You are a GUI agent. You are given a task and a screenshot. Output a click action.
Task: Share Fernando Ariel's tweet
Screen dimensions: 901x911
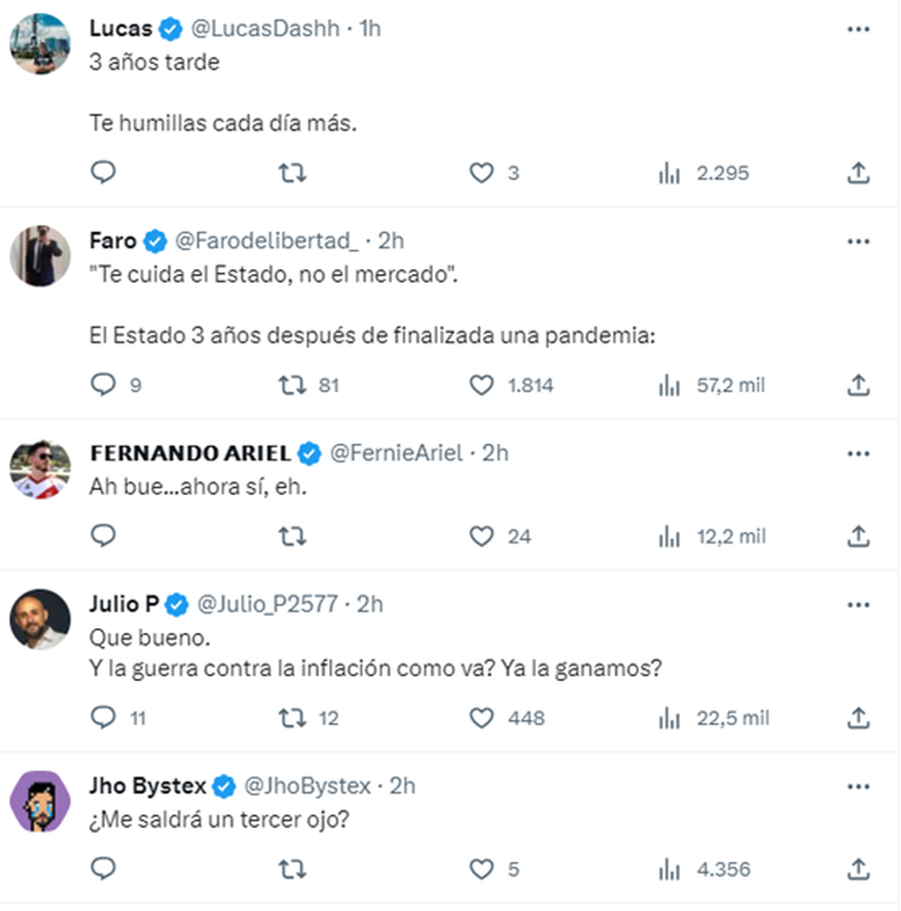tap(858, 536)
